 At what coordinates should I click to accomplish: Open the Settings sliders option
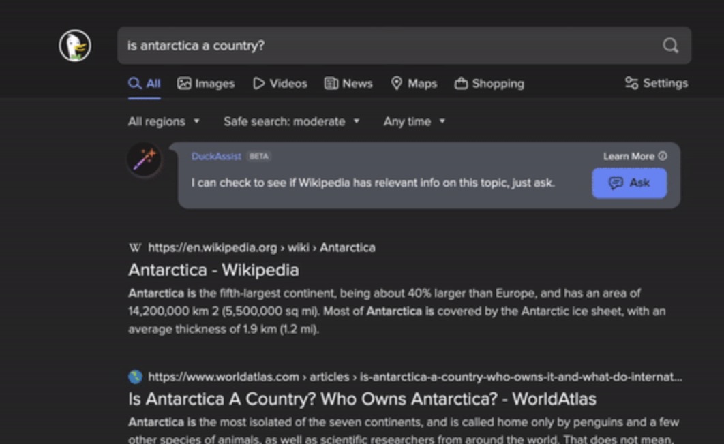[656, 83]
